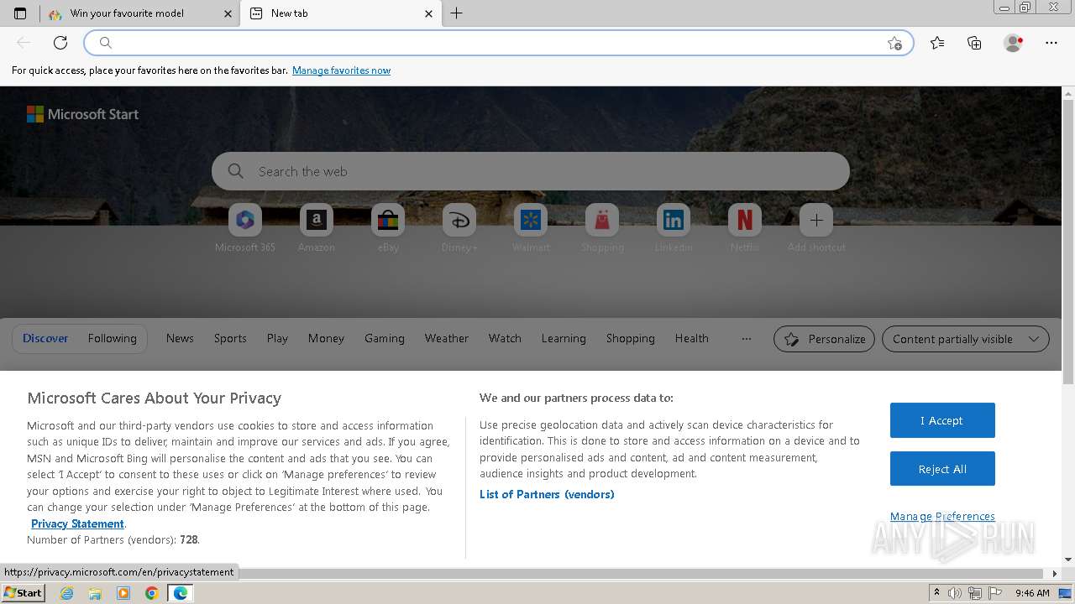This screenshot has height=604, width=1075.
Task: Click I Accept in privacy banner
Action: point(942,420)
